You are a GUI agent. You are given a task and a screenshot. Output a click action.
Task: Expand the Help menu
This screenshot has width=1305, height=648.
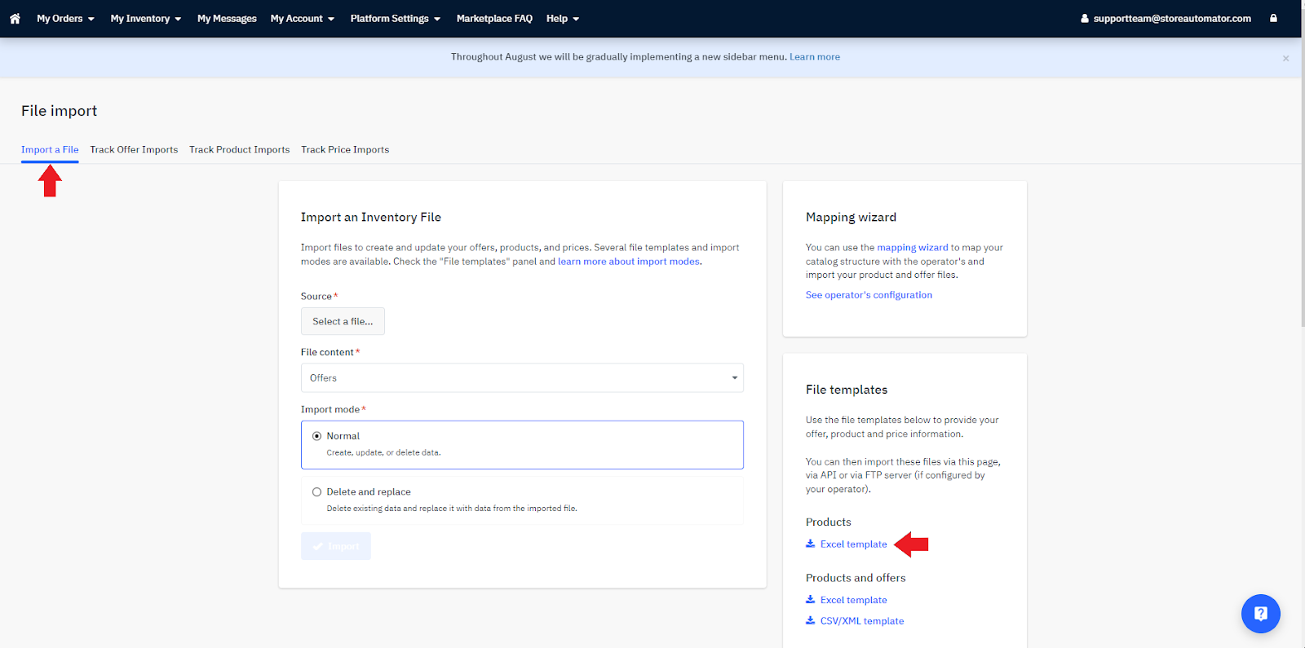(563, 18)
